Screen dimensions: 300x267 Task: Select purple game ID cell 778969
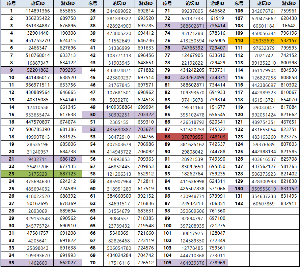217,263
